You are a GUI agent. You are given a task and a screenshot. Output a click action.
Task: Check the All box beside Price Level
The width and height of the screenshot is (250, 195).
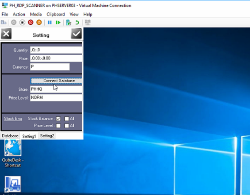point(67,126)
